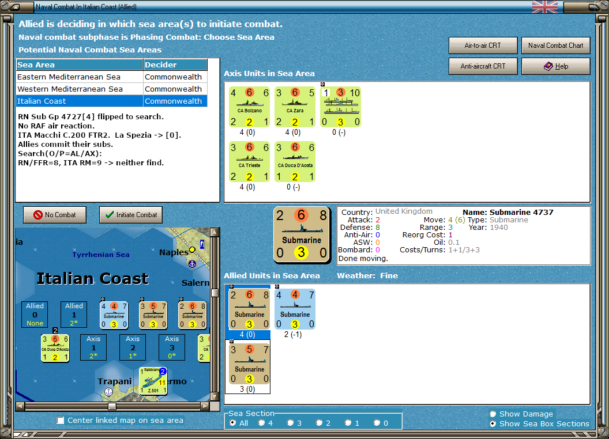
Task: Click the 3-5-7 submarine counter on the map
Action: [x=153, y=315]
